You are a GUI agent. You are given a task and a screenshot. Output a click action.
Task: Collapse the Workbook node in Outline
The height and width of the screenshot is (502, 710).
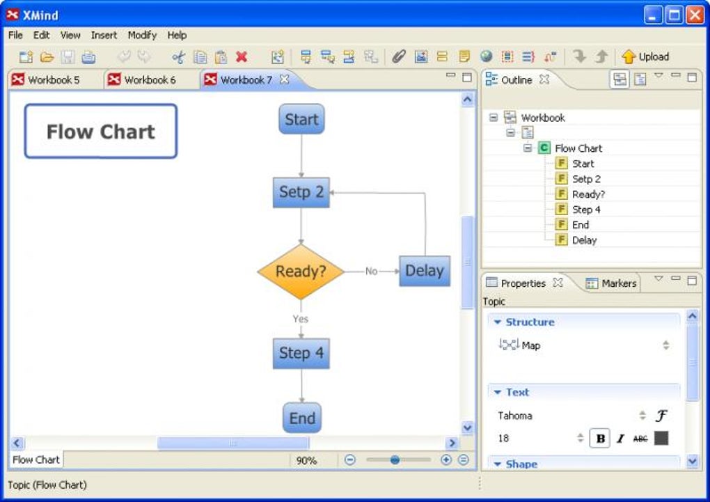click(x=494, y=118)
